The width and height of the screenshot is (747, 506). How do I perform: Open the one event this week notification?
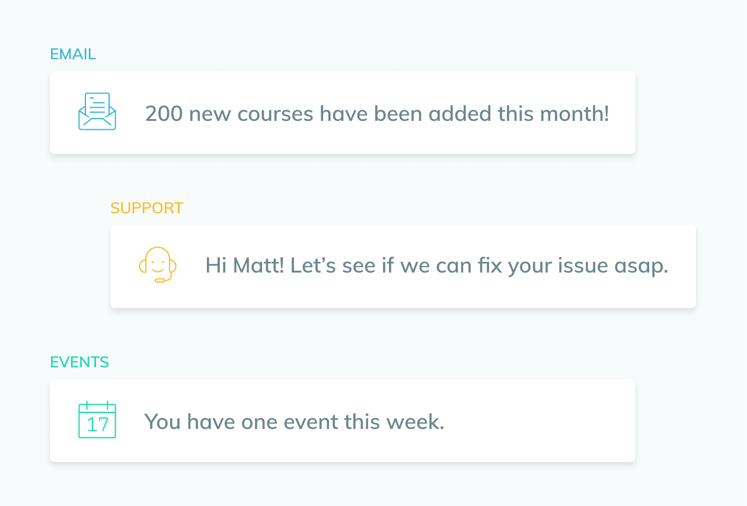coord(343,421)
